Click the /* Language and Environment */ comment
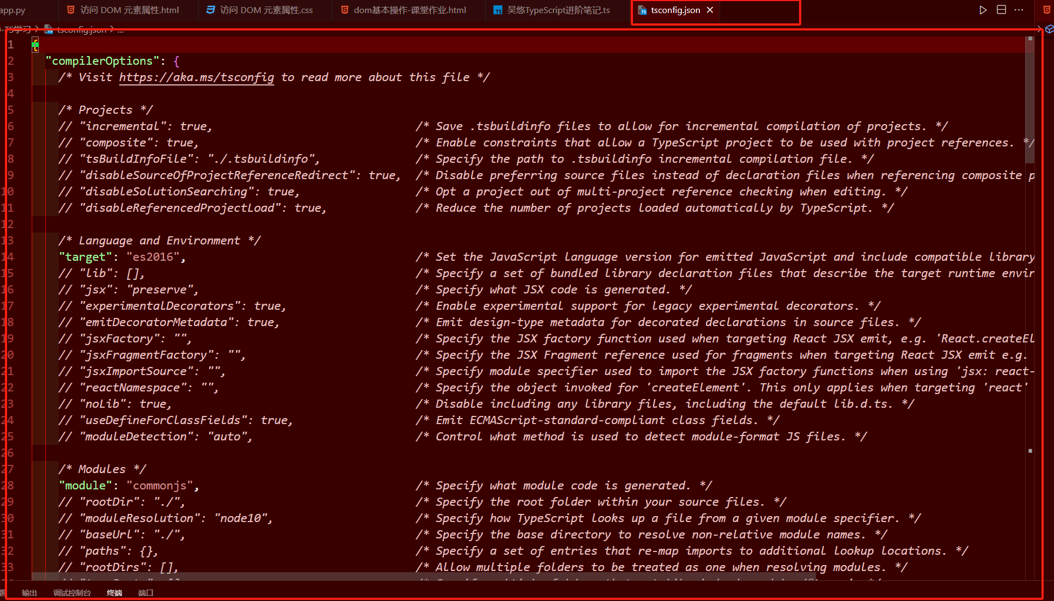 [160, 241]
